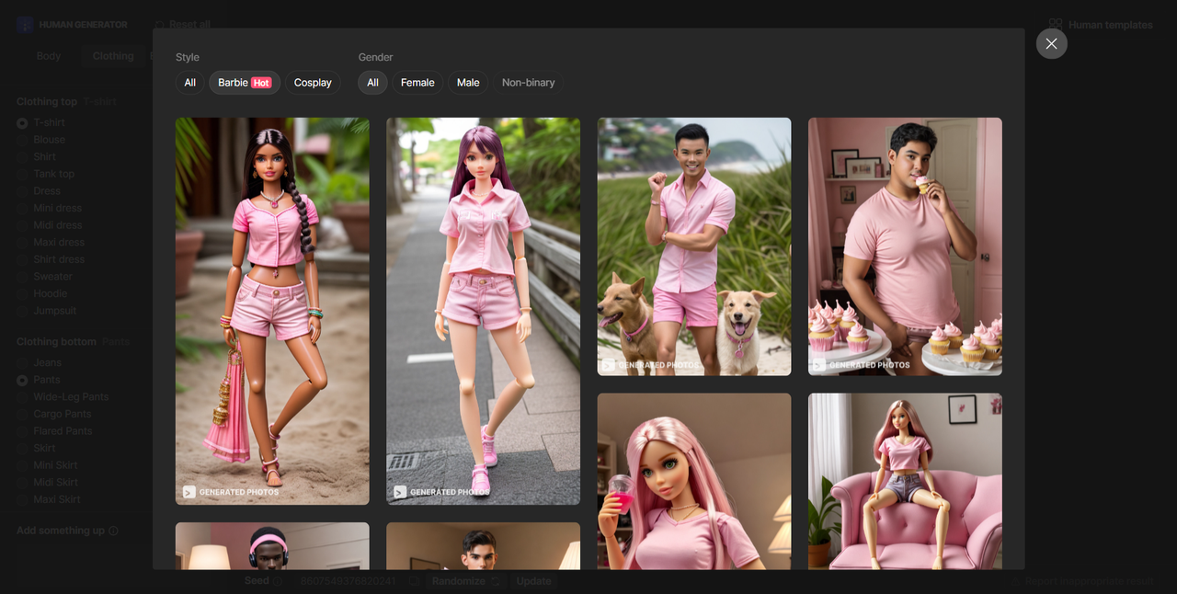Image resolution: width=1177 pixels, height=594 pixels.
Task: Select the Cosplay style filter
Action: tap(313, 83)
